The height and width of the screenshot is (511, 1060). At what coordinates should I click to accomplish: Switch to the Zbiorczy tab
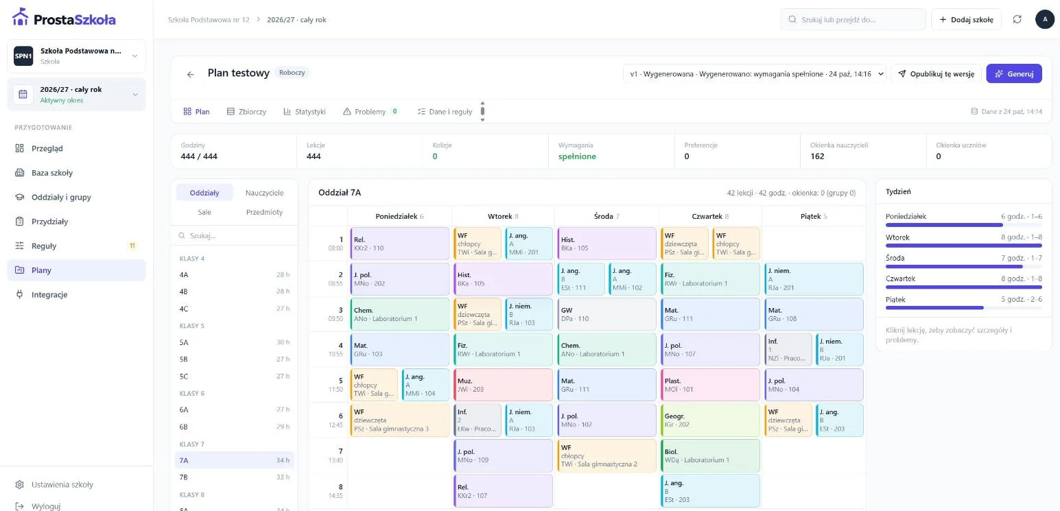[x=246, y=112]
